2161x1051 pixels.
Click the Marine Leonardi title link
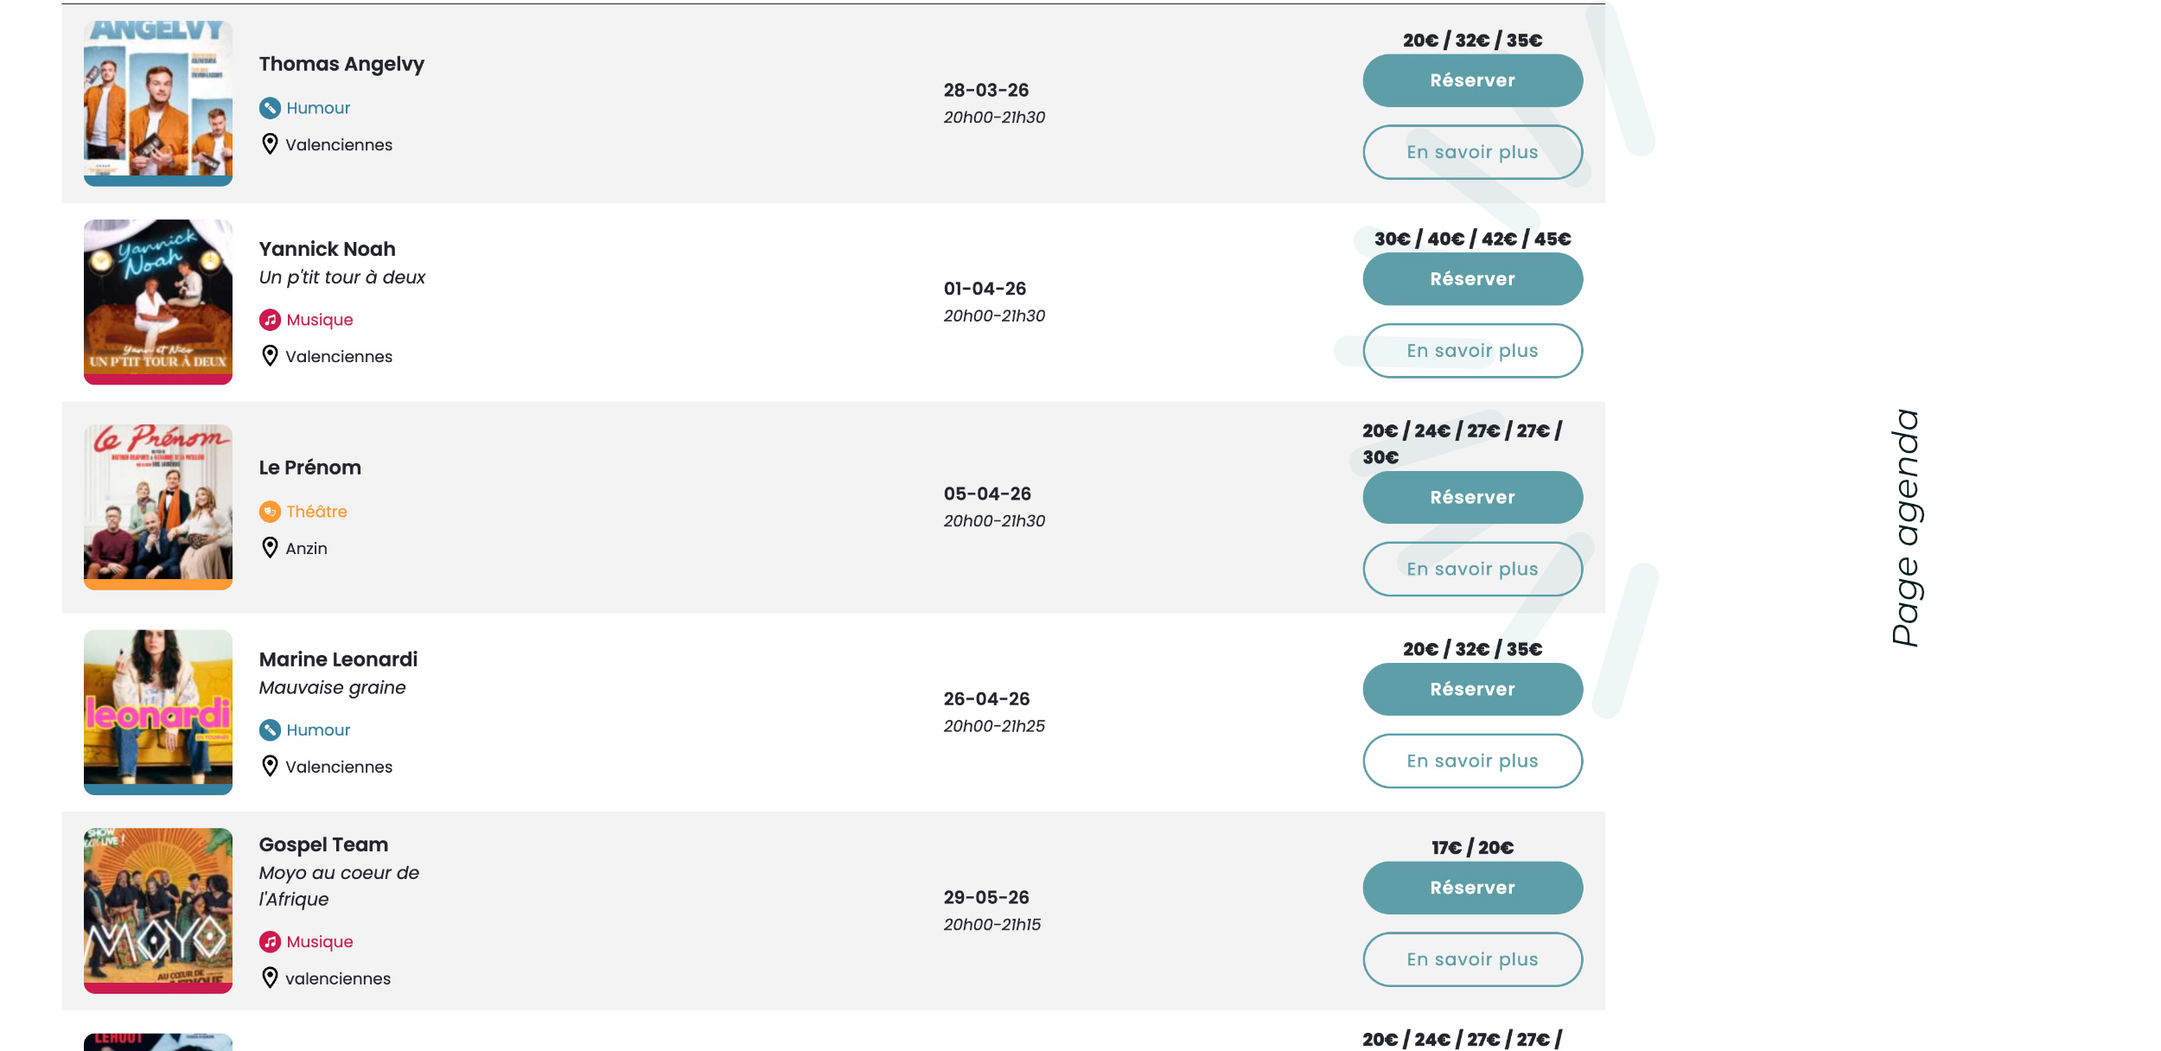pyautogui.click(x=338, y=659)
